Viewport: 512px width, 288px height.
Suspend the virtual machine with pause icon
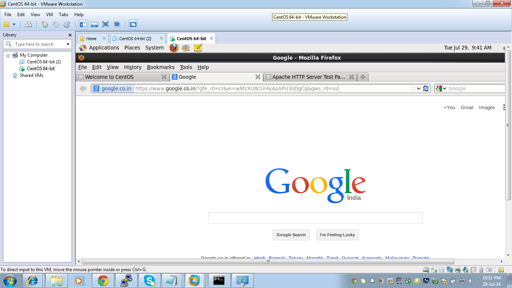(x=6, y=24)
